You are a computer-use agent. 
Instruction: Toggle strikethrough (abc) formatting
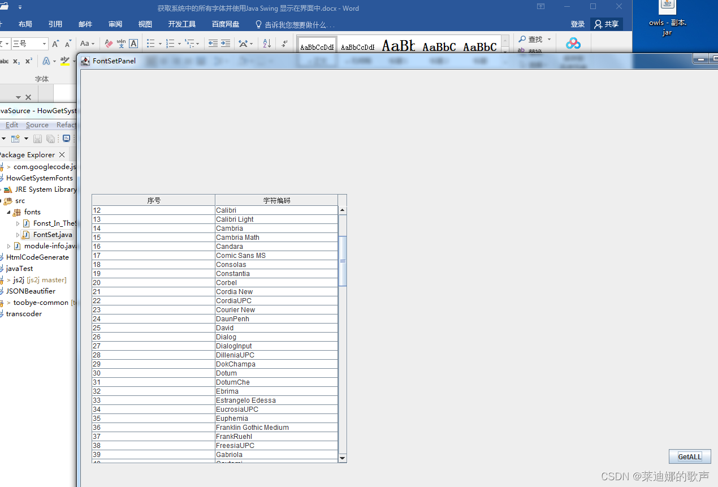pos(4,61)
